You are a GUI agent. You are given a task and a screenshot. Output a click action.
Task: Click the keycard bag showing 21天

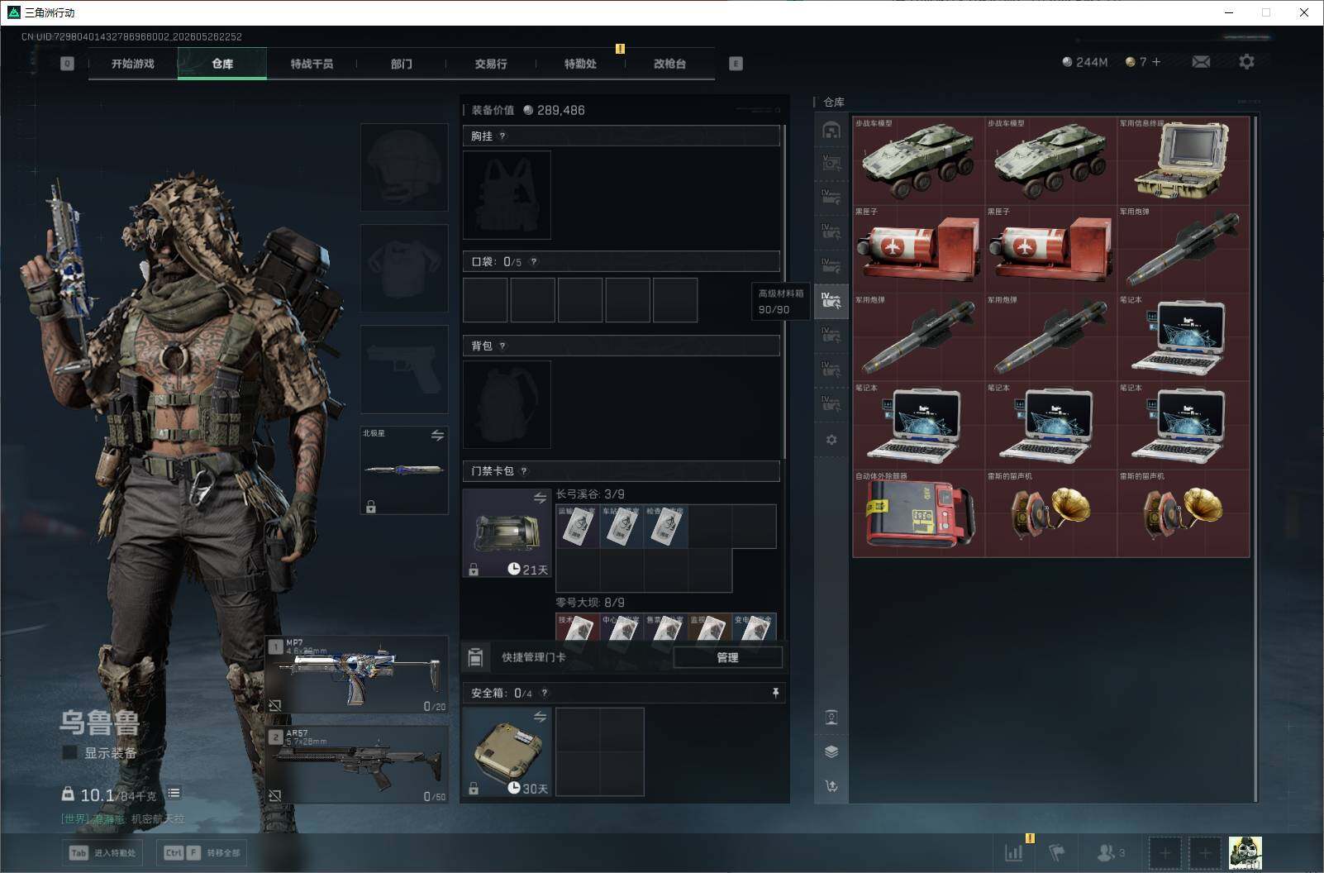(x=507, y=532)
